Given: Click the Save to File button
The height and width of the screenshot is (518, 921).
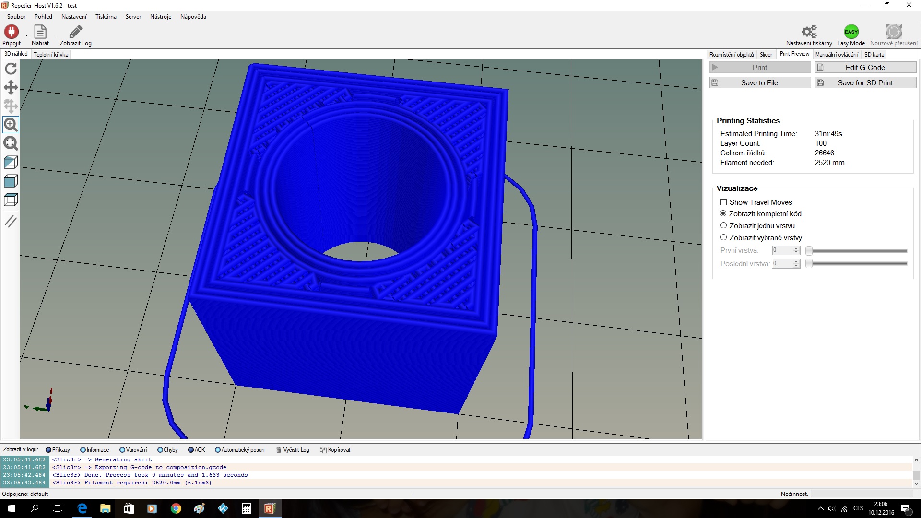Looking at the screenshot, I should pos(760,83).
